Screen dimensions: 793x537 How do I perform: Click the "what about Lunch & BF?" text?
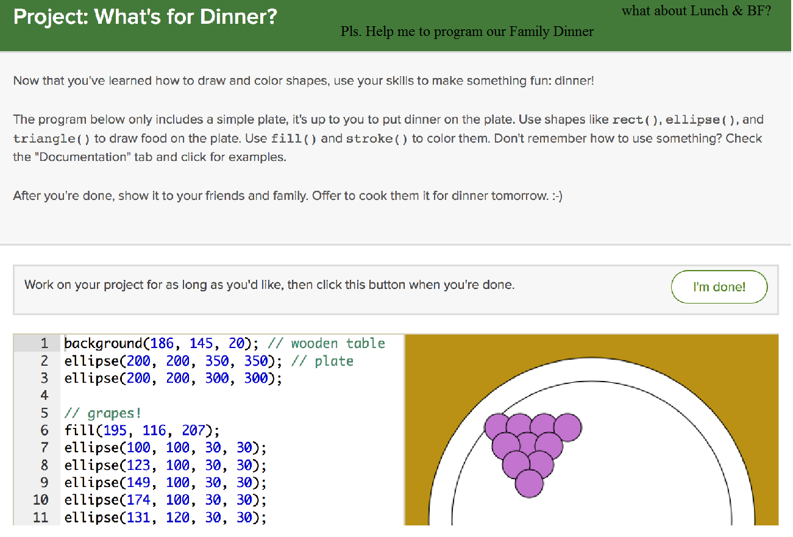click(697, 11)
